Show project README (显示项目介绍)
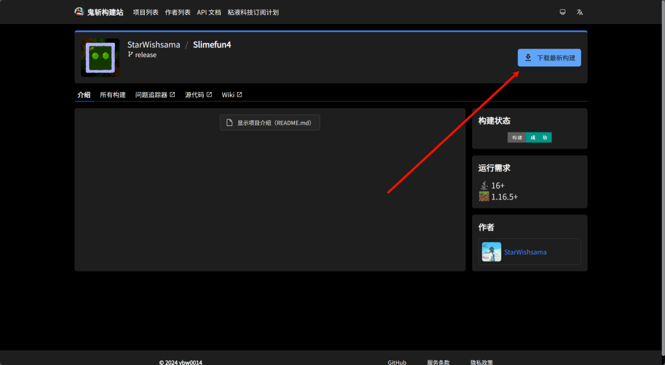Viewport: 665px width, 365px height. pyautogui.click(x=270, y=123)
